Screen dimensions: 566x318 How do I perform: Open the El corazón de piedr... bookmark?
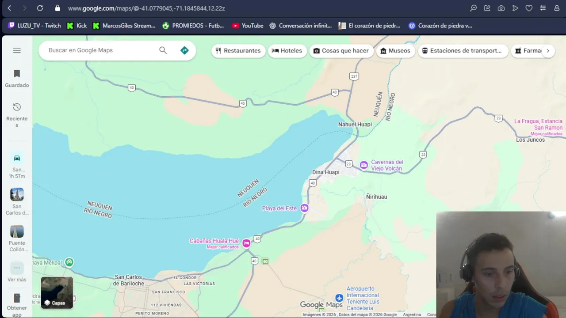370,26
